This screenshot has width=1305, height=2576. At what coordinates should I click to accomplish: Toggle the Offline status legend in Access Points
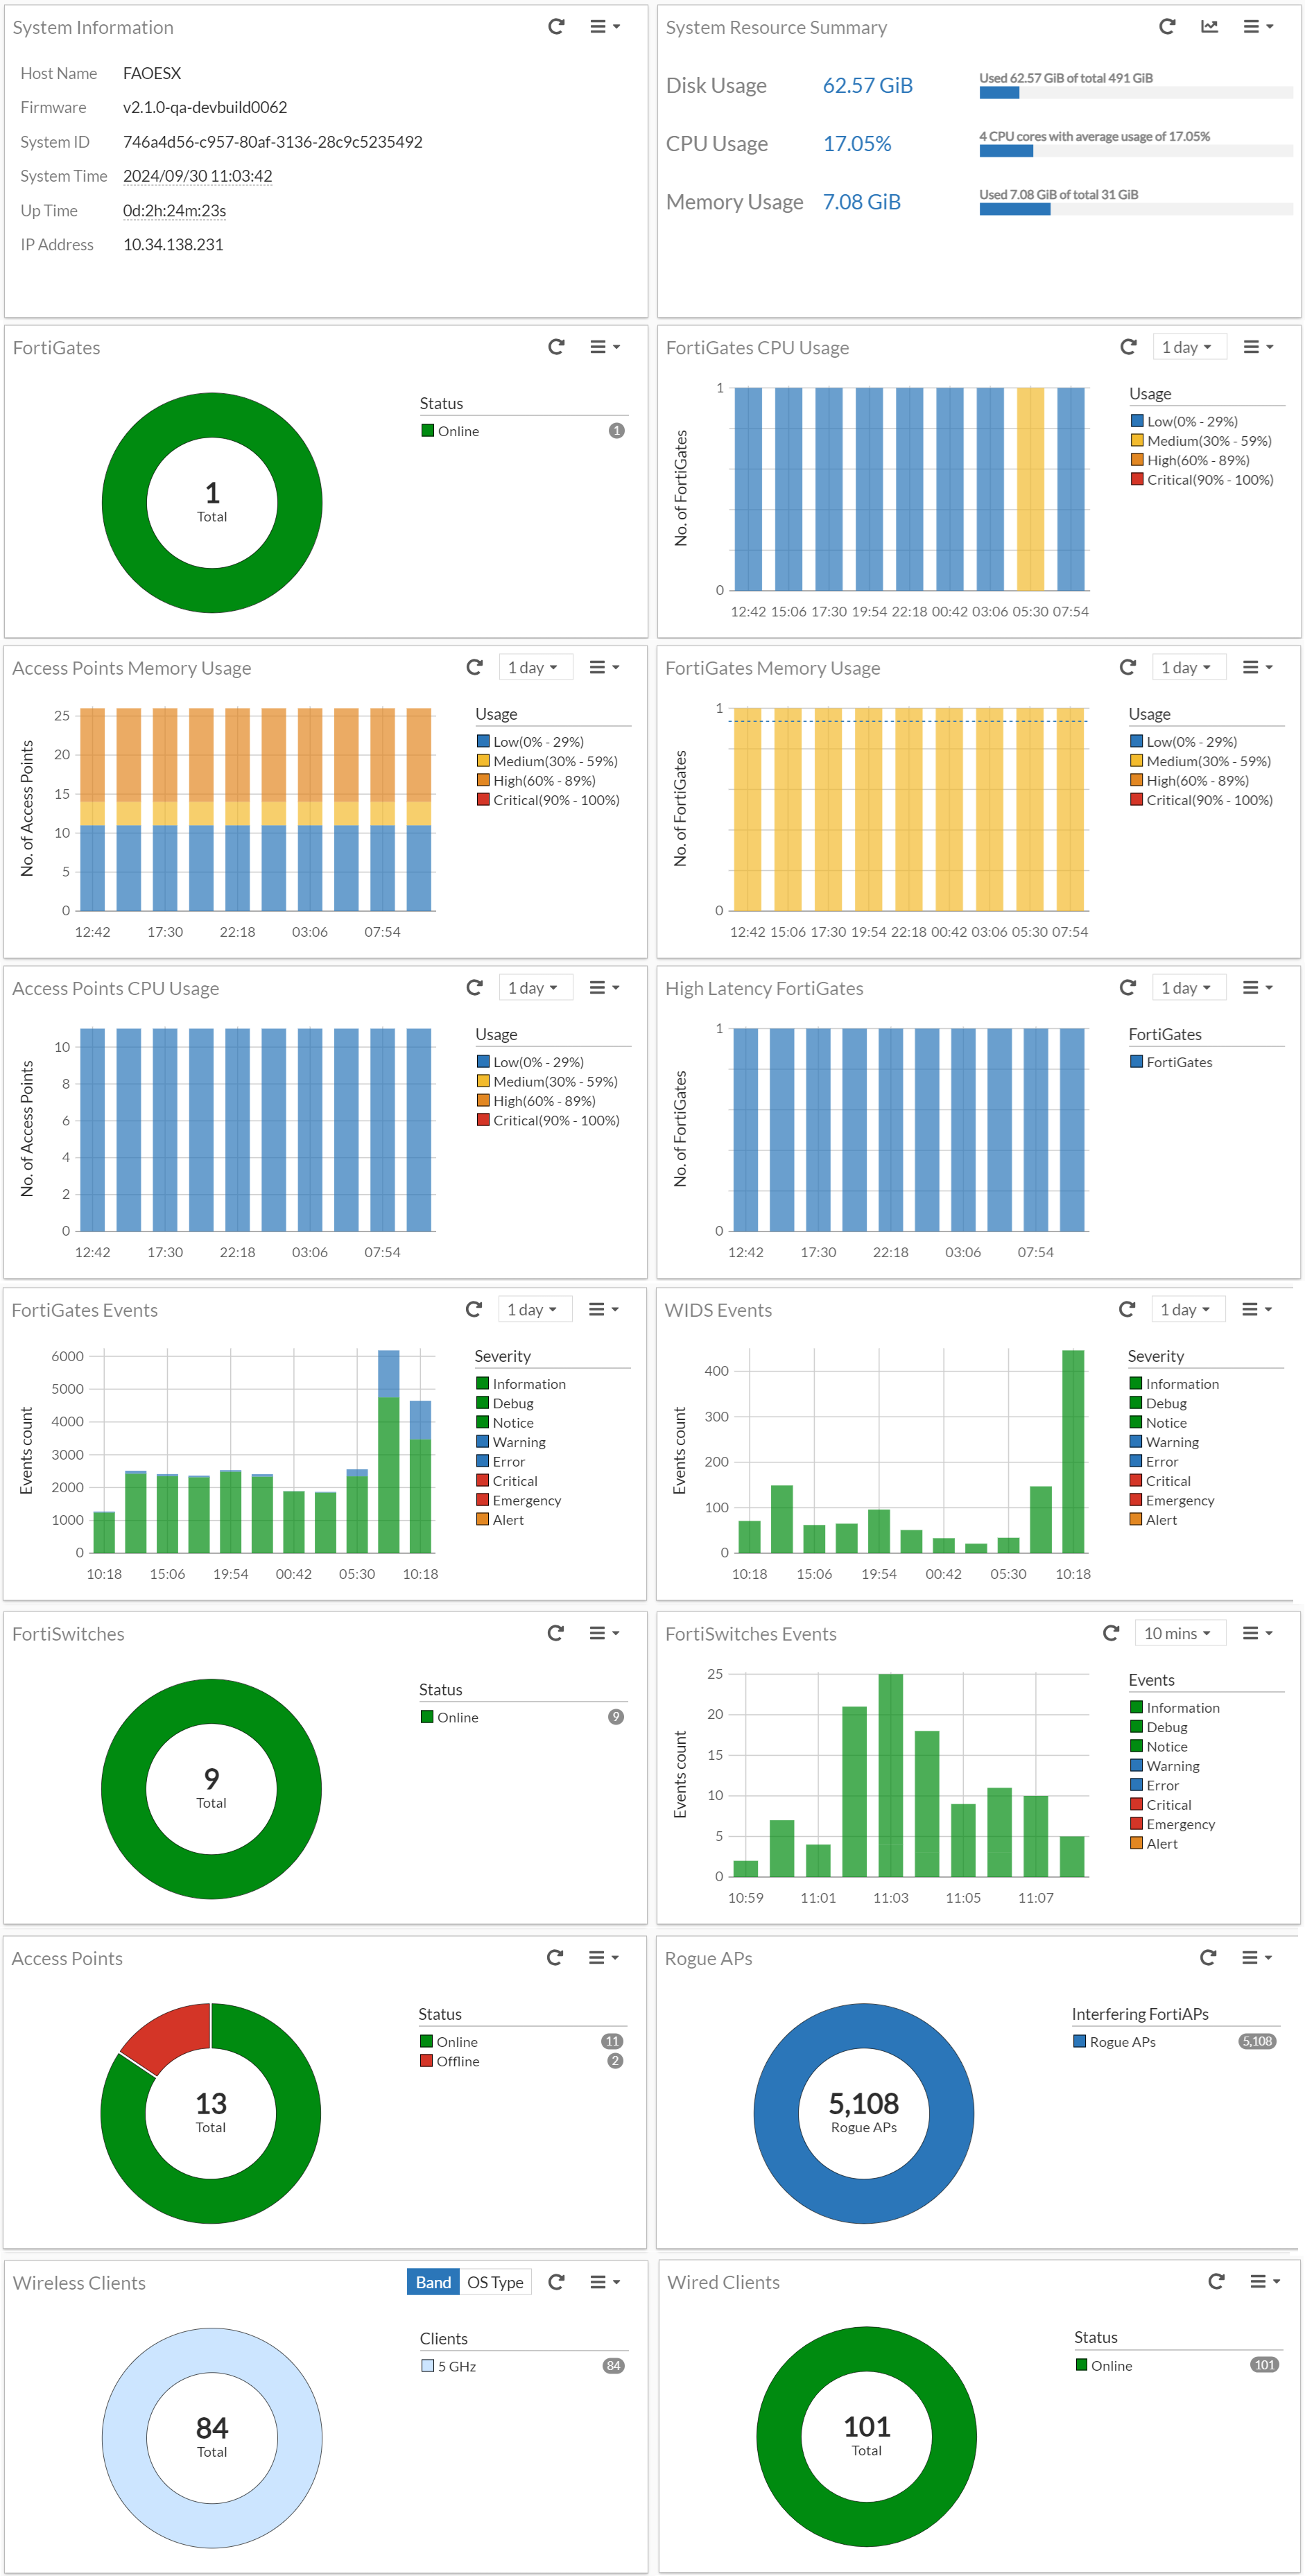point(450,2061)
